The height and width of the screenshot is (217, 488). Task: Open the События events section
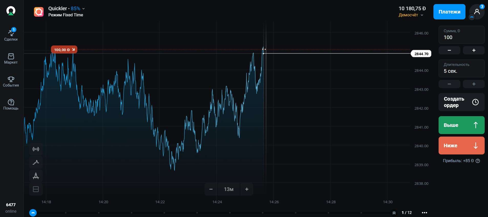click(11, 82)
